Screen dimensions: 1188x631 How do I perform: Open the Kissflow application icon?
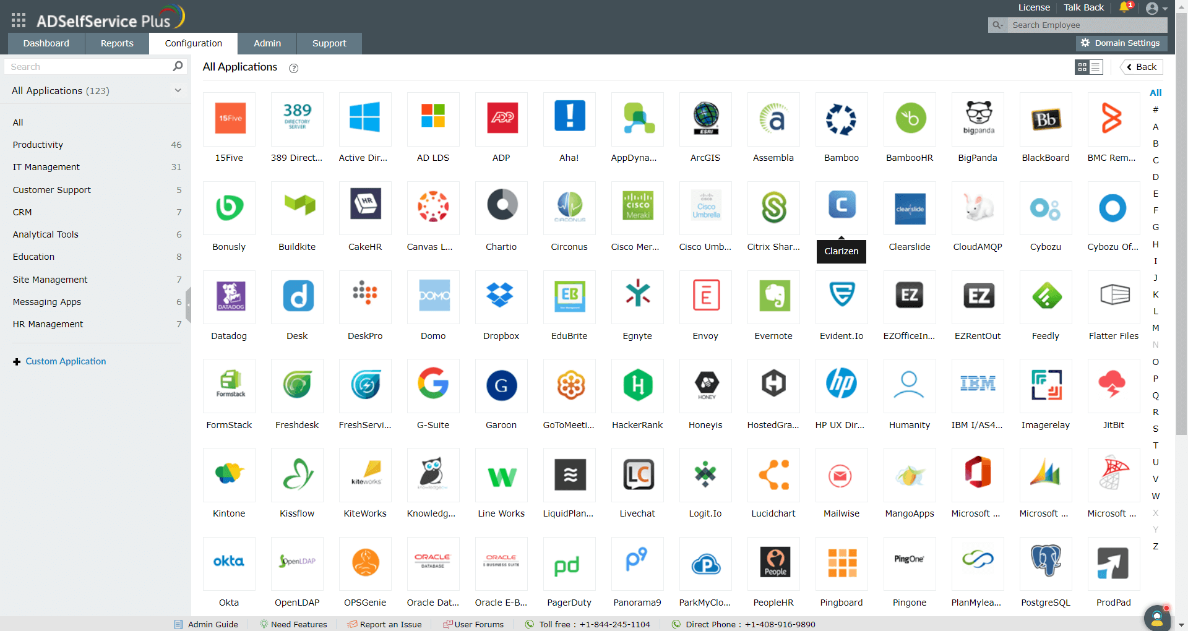[297, 474]
